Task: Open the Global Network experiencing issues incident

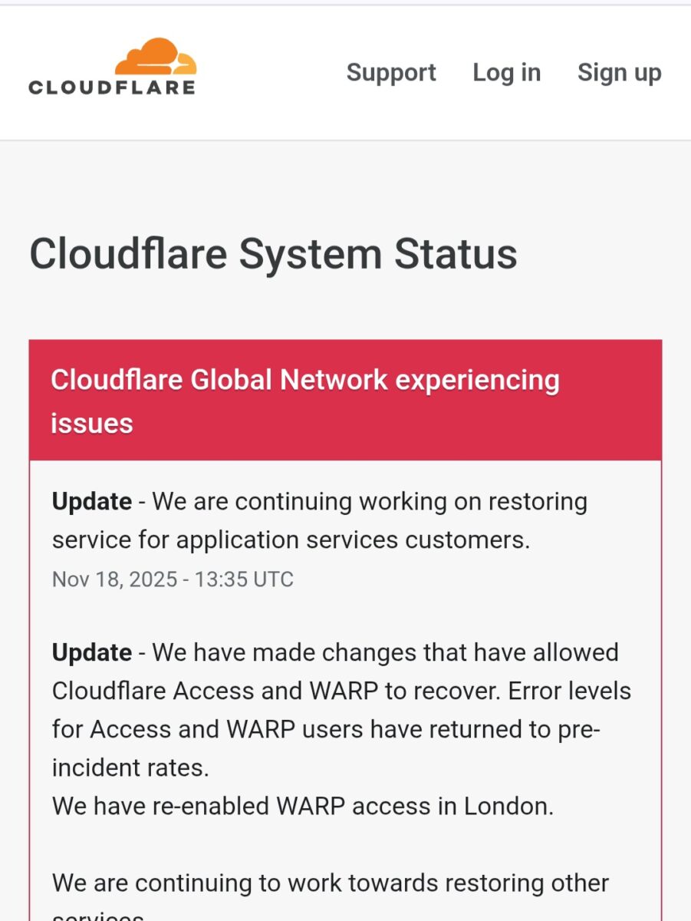Action: tap(304, 380)
